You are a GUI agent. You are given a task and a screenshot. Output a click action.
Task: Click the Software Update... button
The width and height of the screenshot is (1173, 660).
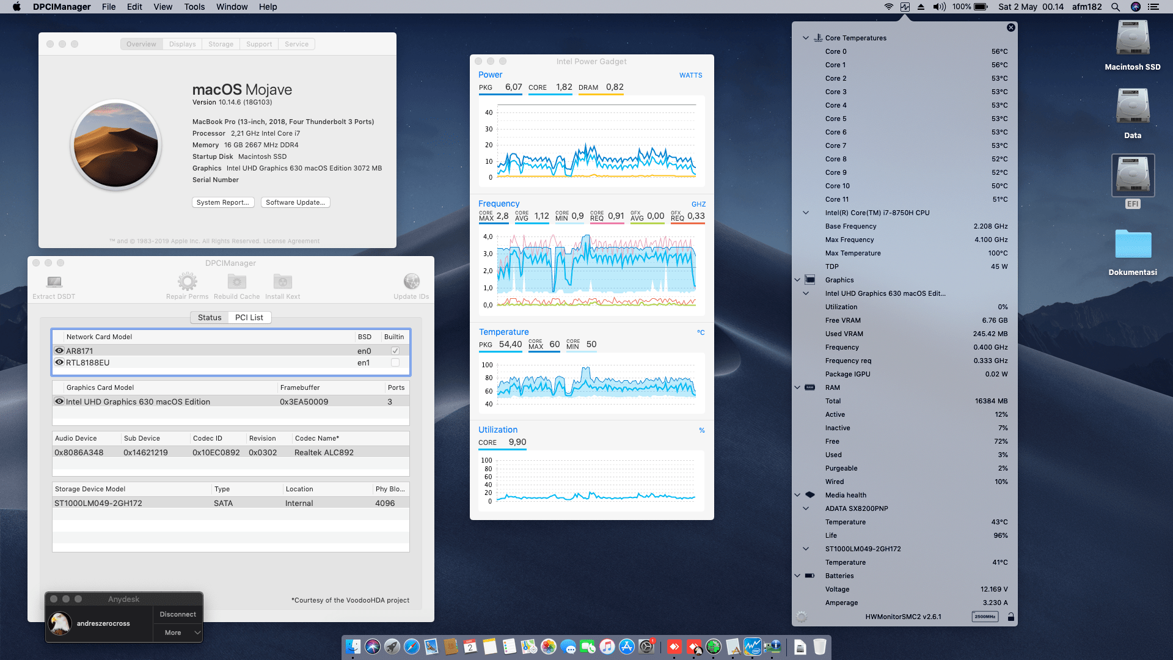click(296, 202)
